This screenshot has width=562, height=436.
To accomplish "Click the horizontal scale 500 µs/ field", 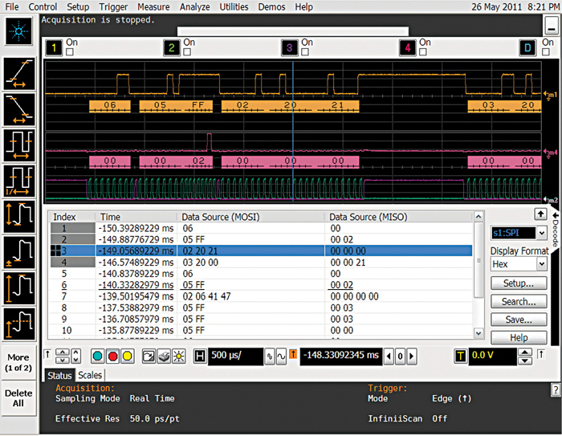I will click(x=233, y=356).
